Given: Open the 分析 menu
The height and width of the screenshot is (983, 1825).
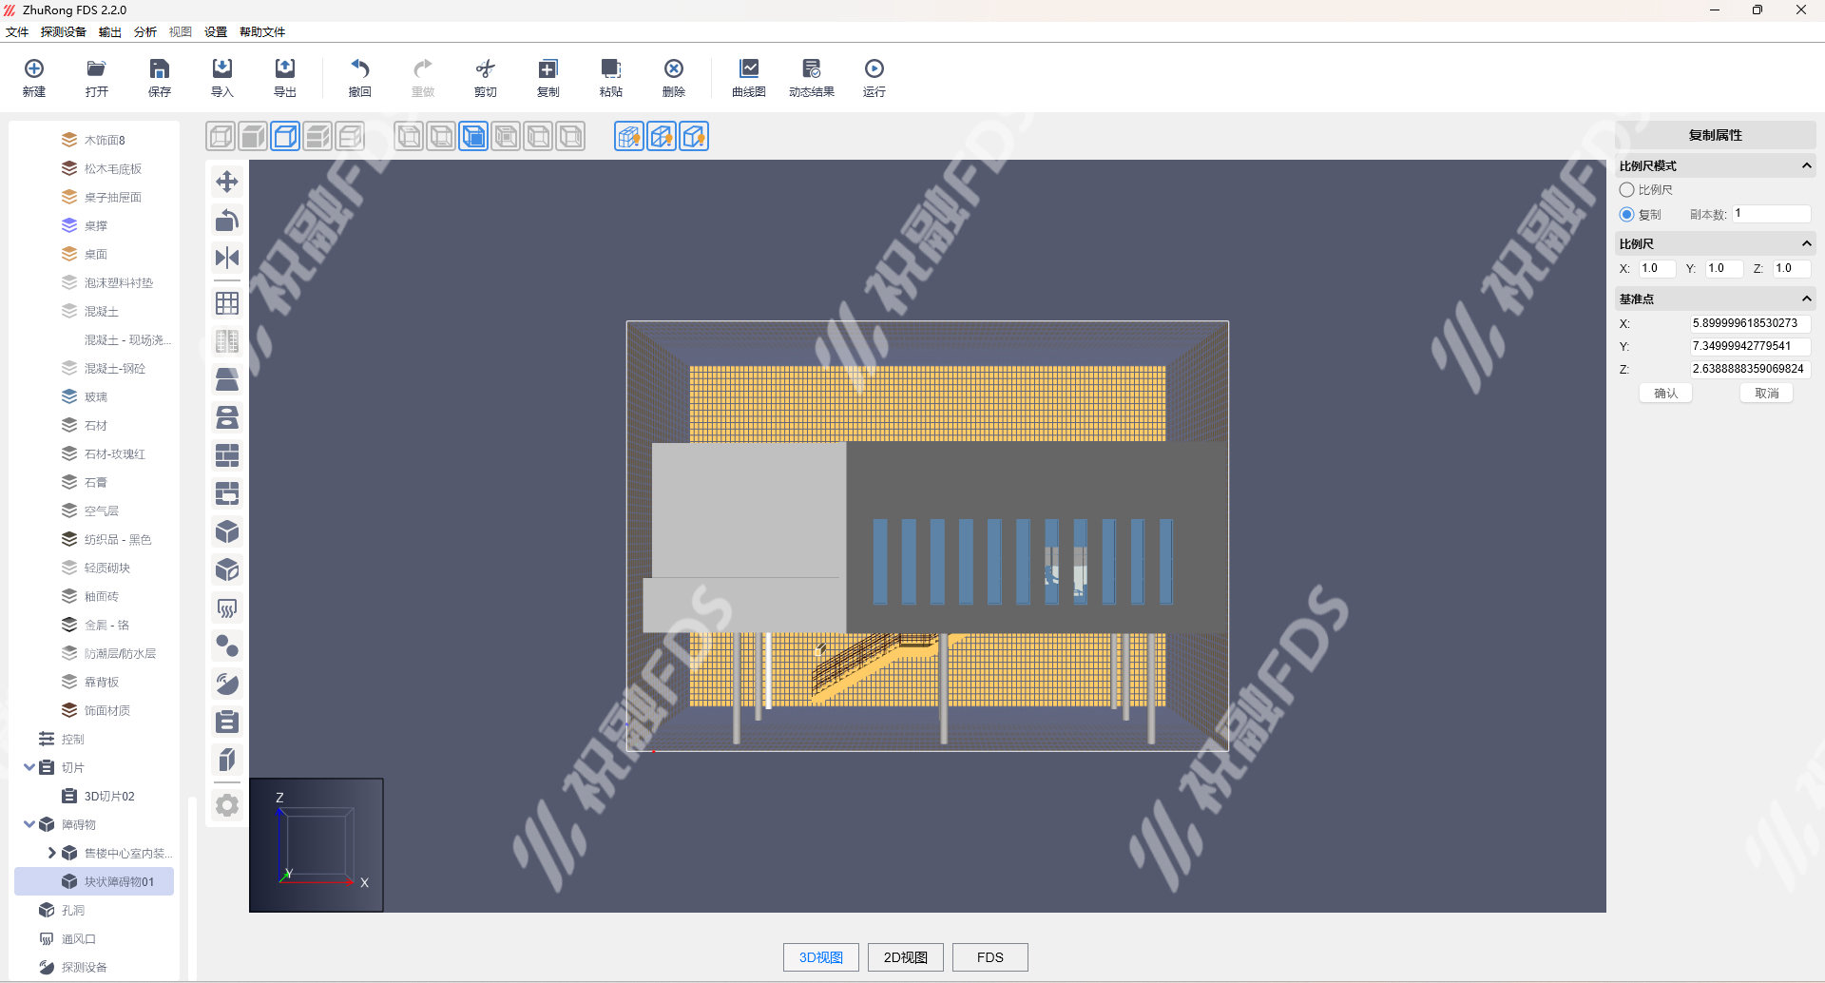Looking at the screenshot, I should (145, 32).
